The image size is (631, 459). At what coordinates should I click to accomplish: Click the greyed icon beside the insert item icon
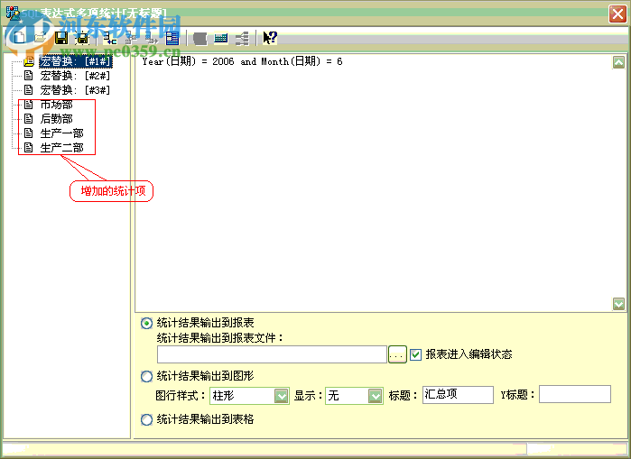point(131,38)
